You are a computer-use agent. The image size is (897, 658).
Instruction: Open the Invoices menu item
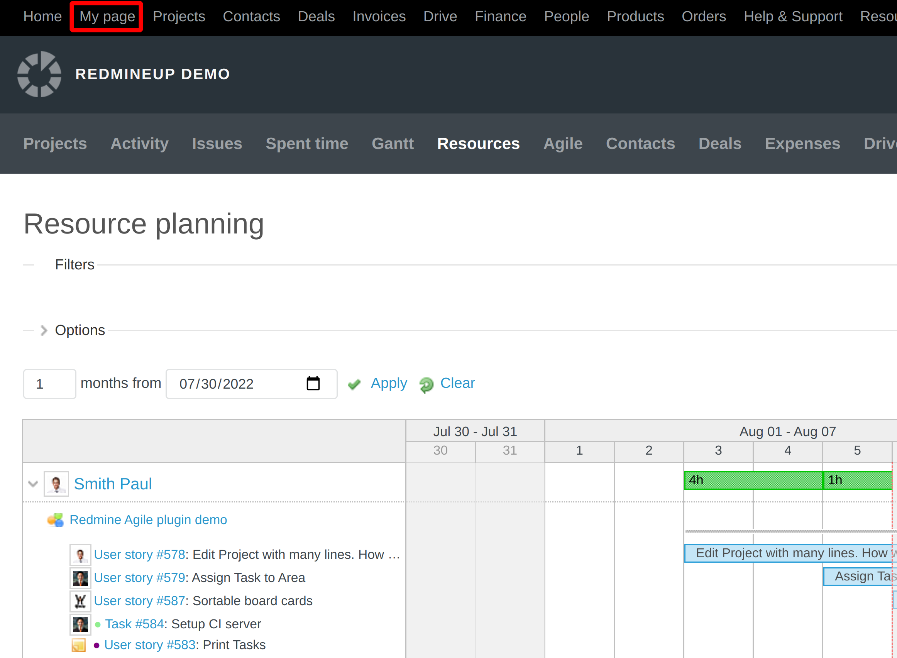pyautogui.click(x=379, y=16)
